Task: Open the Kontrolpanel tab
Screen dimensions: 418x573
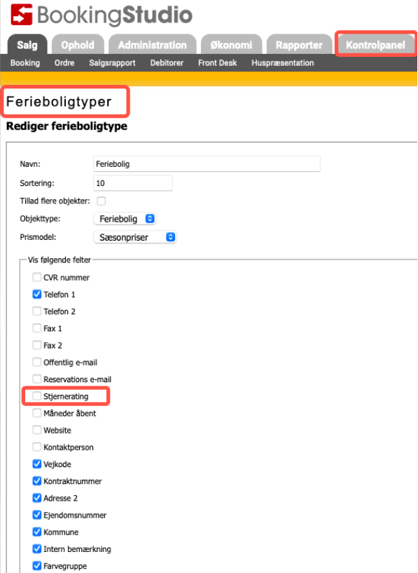Action: (x=375, y=45)
